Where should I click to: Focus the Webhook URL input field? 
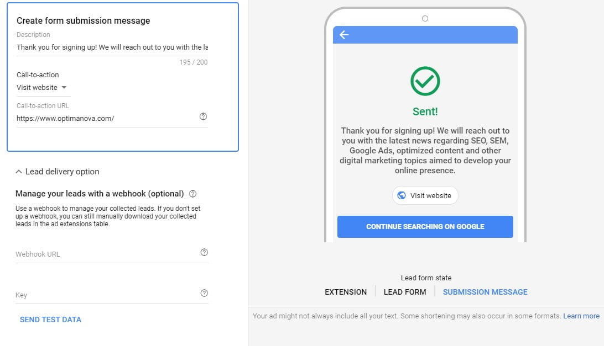(107, 254)
